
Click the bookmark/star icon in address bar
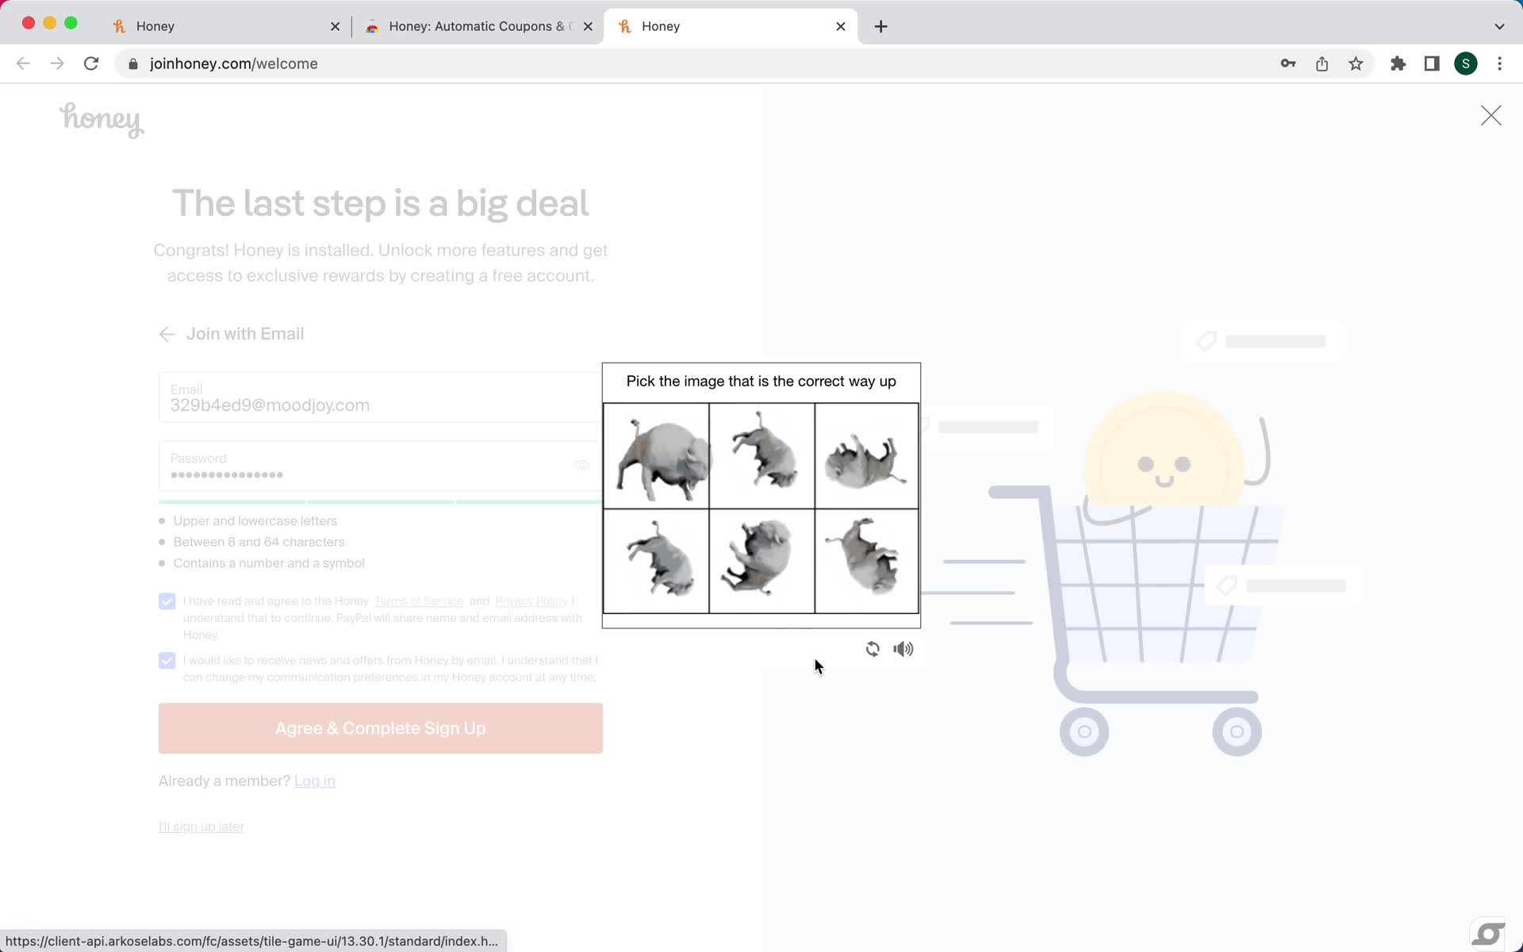coord(1356,63)
